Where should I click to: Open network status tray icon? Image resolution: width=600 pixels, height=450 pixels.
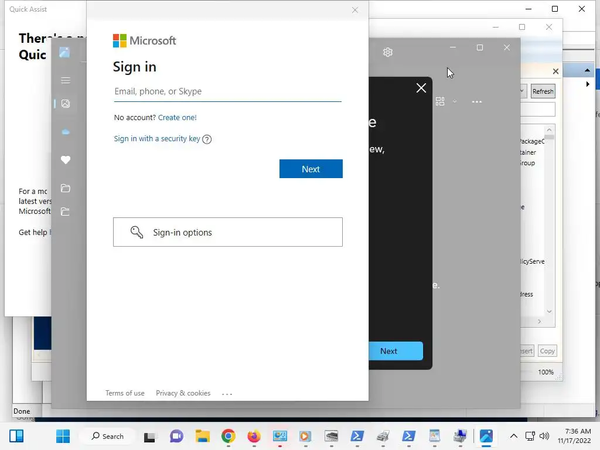tap(530, 436)
